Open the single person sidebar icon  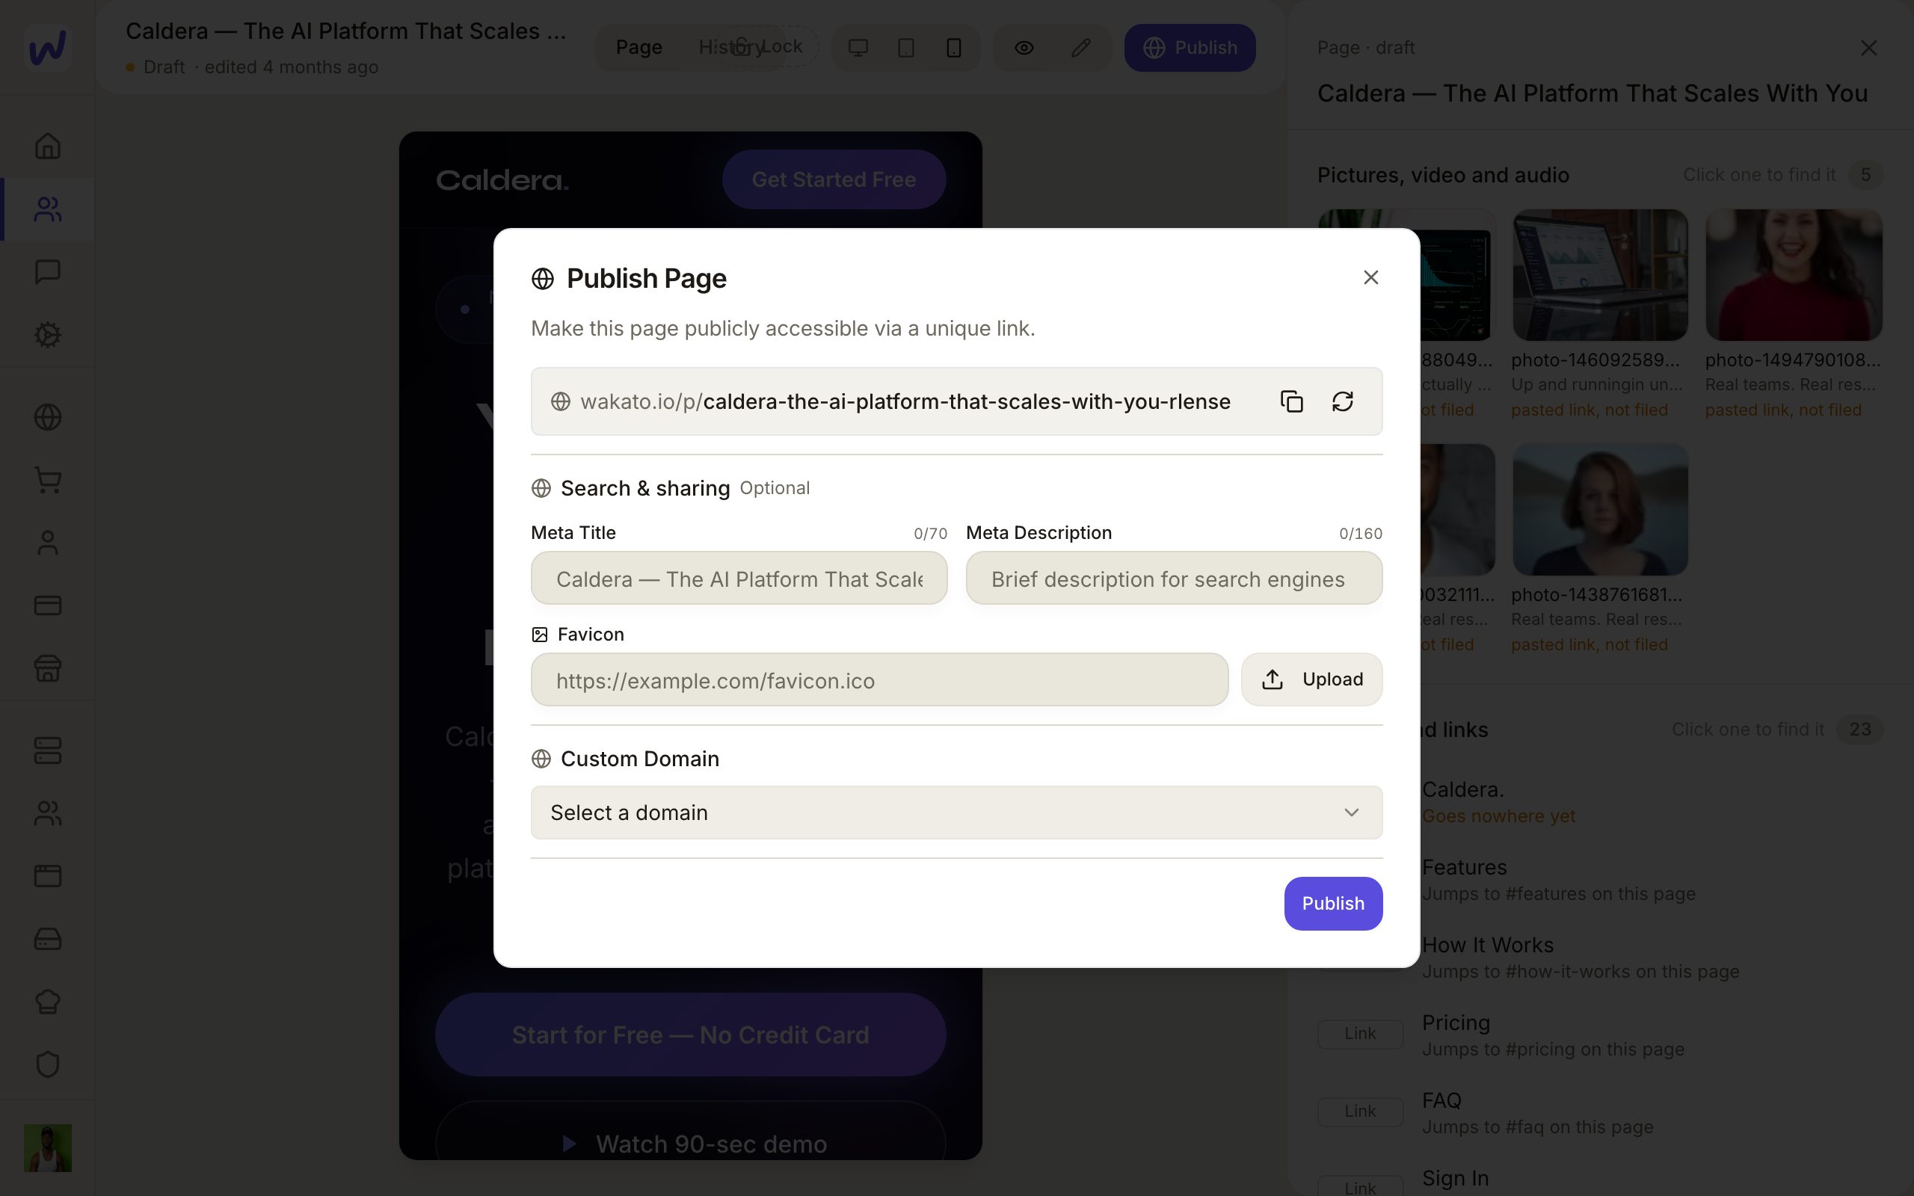click(47, 543)
